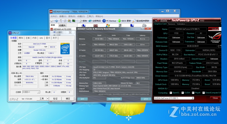Image resolution: width=227 pixels, height=124 pixels.
Task: Click 确定 button in CPU-Z
Action: click(68, 99)
